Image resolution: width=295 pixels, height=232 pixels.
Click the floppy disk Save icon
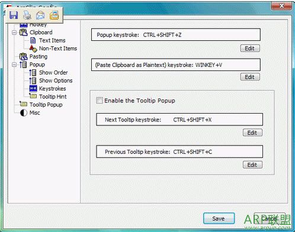coord(14,15)
